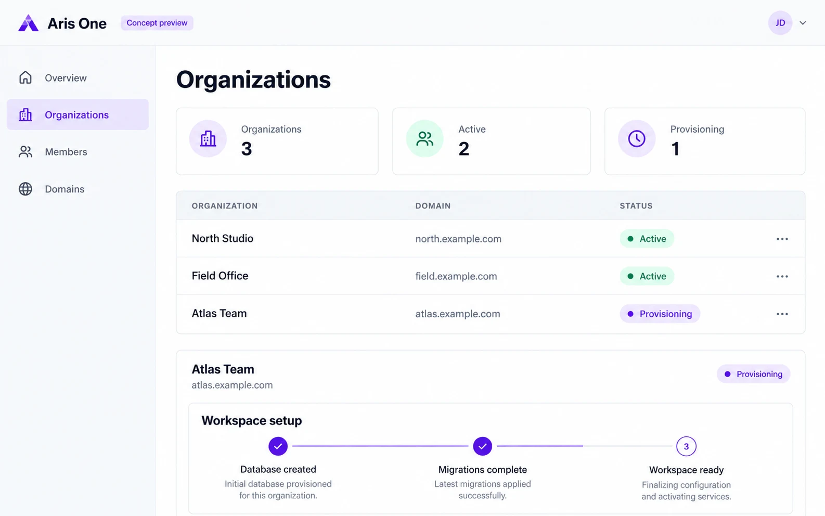Click the Overview home icon in sidebar
The width and height of the screenshot is (825, 516).
pyautogui.click(x=25, y=78)
